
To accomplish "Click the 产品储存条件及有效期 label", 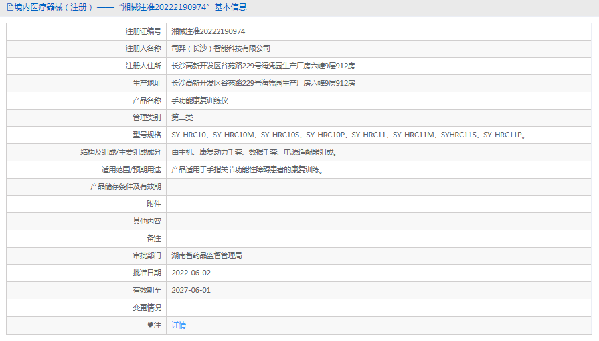I will pos(126,186).
